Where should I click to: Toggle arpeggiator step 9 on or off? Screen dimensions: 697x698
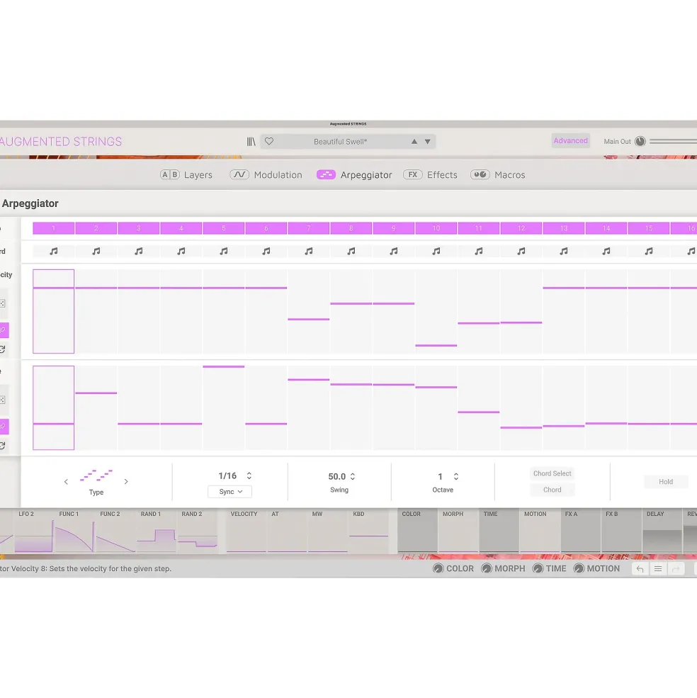393,228
